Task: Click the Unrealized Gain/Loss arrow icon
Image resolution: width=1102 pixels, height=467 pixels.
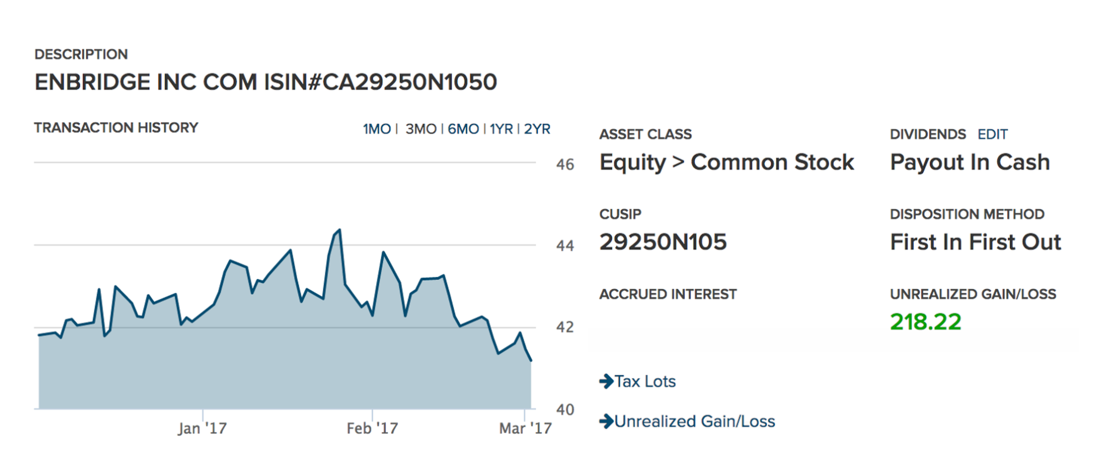Action: point(606,421)
